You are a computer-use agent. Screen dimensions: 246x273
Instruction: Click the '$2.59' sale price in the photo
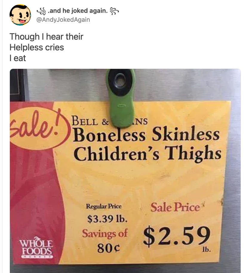[x=177, y=237]
